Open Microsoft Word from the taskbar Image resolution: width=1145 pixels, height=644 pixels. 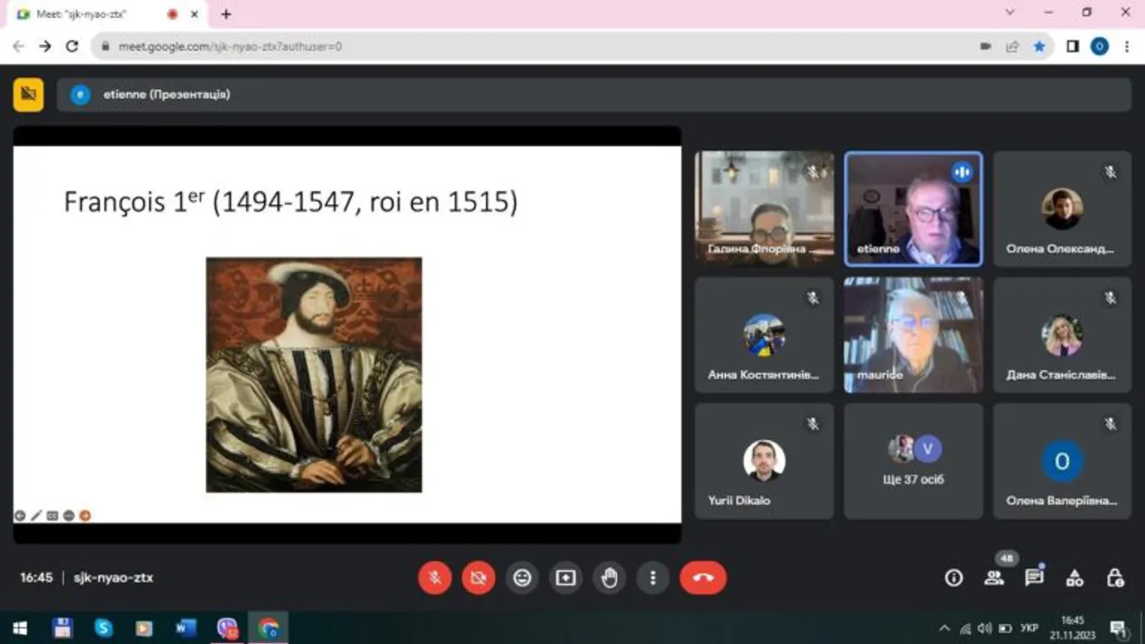pyautogui.click(x=186, y=628)
